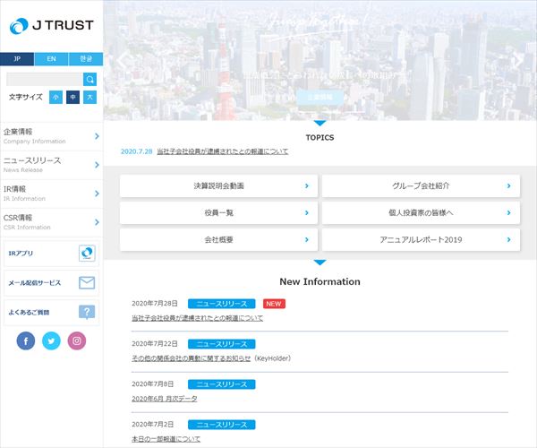Expand the 企業情報 menu chevron
The width and height of the screenshot is (537, 448).
click(x=97, y=136)
